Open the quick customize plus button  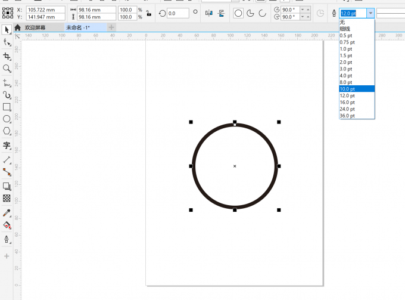tap(7, 256)
